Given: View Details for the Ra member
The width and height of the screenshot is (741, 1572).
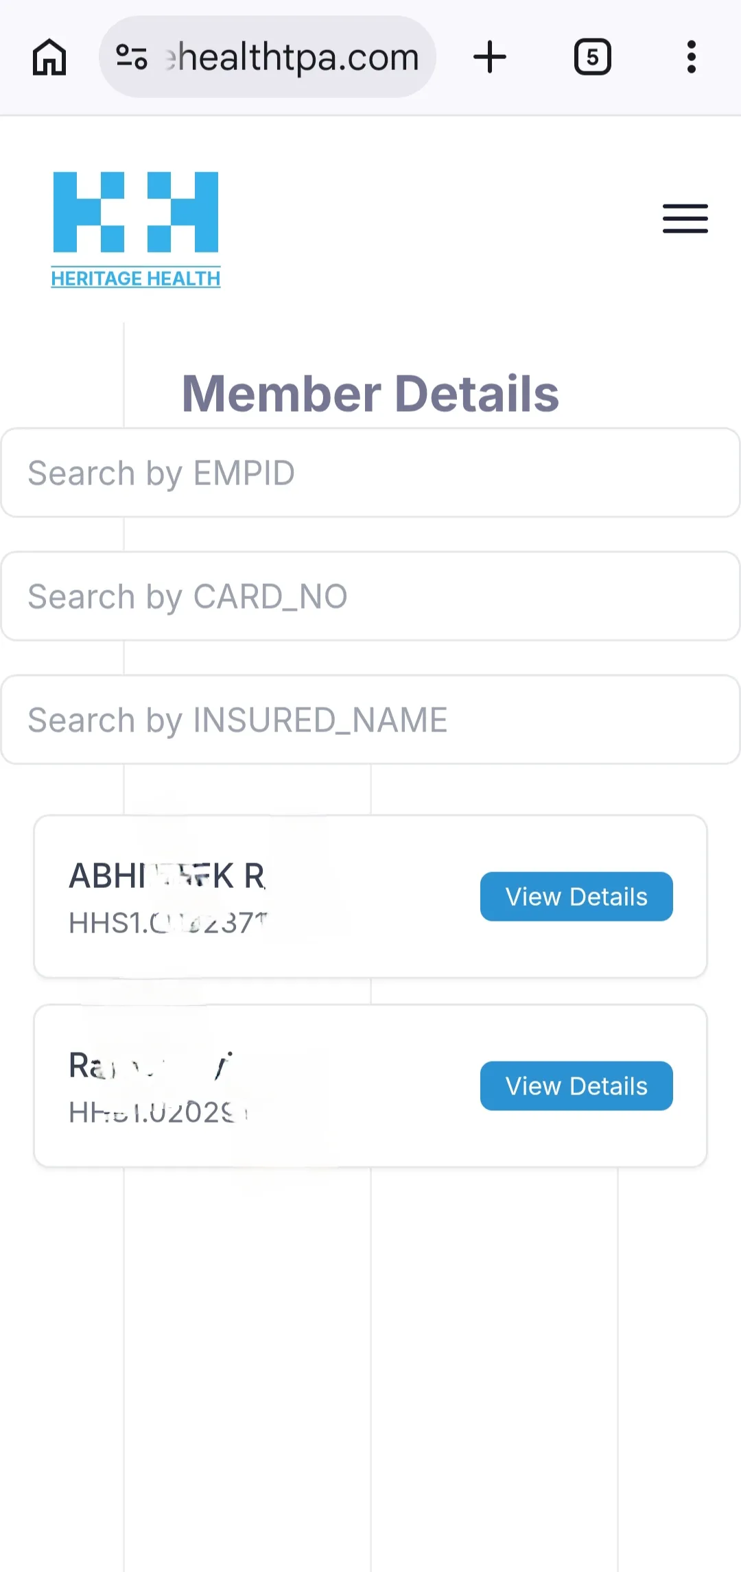Looking at the screenshot, I should pyautogui.click(x=576, y=1086).
